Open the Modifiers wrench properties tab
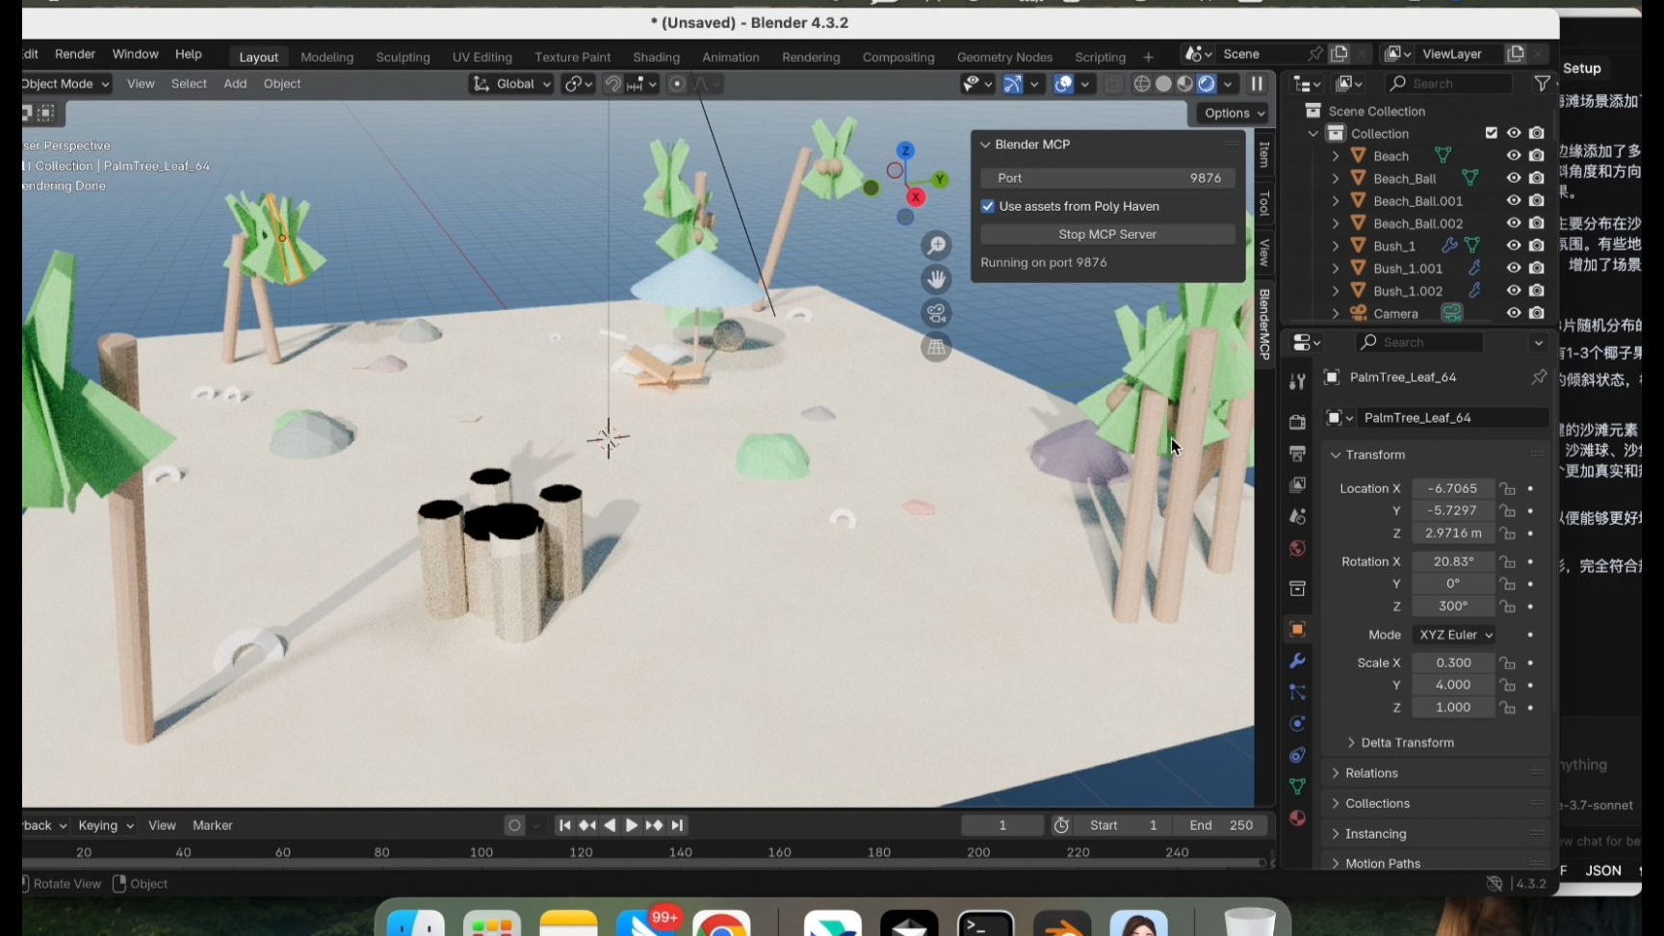The width and height of the screenshot is (1664, 936). click(x=1297, y=662)
